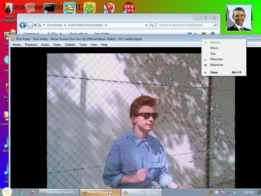The height and width of the screenshot is (196, 261).
Task: Click the Rick Astley video playback area
Action: tap(141, 121)
